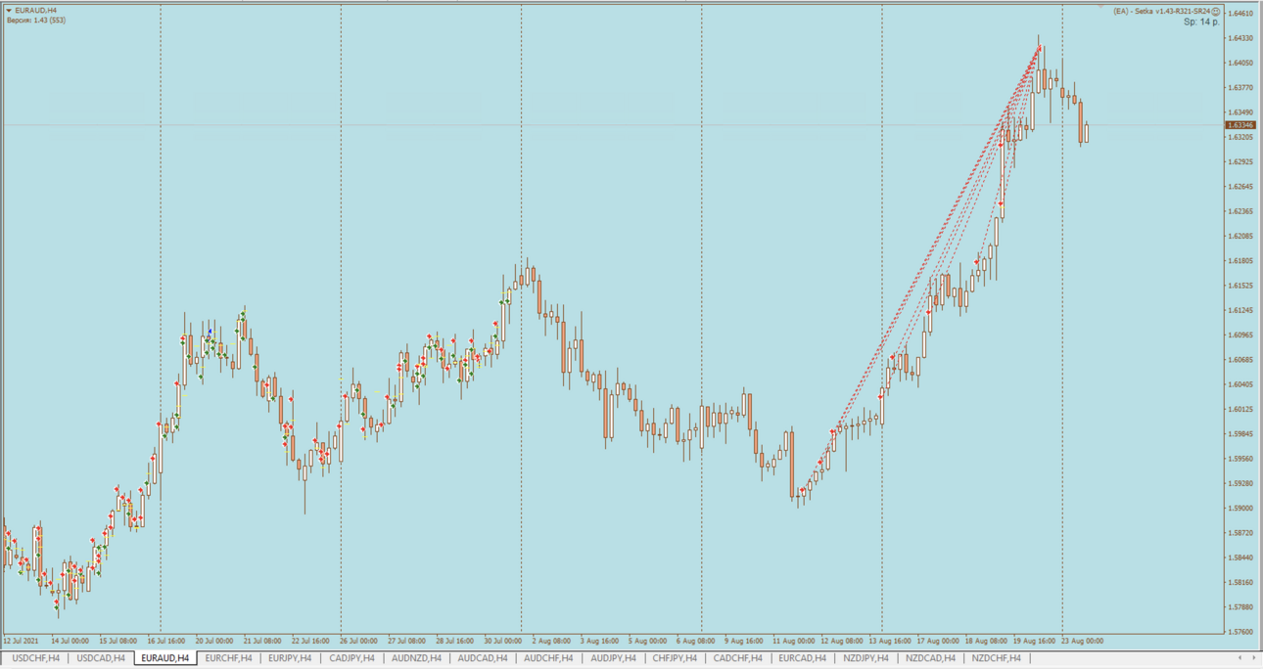Click the '21 Jul 08:00' time axis label
Screen dimensions: 1263x669
[x=262, y=642]
